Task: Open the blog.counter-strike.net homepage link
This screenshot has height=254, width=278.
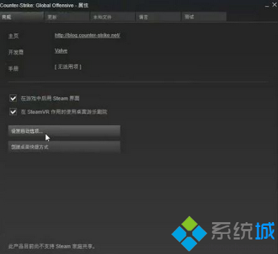Action: [x=87, y=35]
